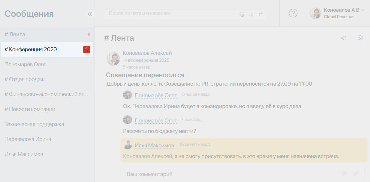Image resolution: width=370 pixels, height=182 pixels.
Task: Click the unread badge 1 on Конференция 2020
Action: click(x=86, y=49)
